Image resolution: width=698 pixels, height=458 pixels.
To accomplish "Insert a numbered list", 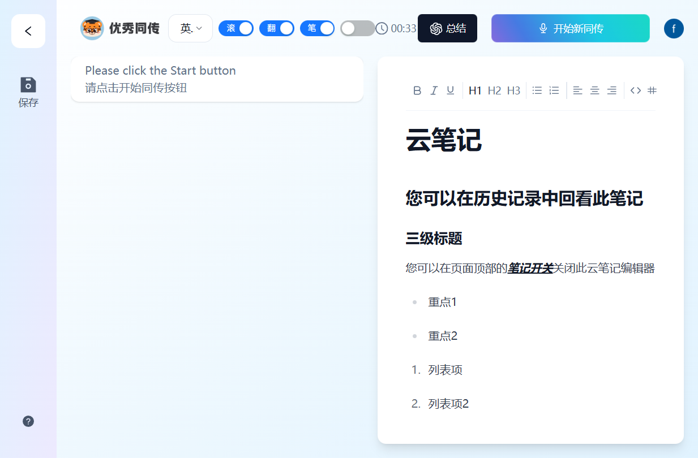I will [x=554, y=90].
